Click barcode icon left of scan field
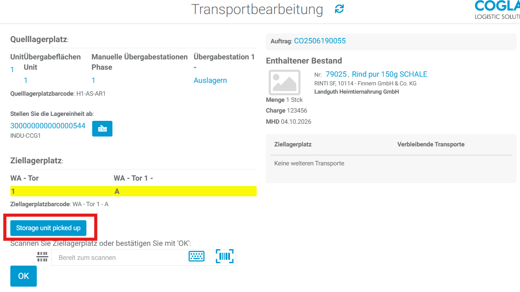The image size is (520, 292). coord(42,257)
